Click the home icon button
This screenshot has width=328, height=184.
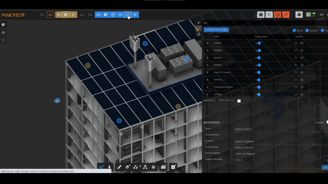click(x=261, y=15)
